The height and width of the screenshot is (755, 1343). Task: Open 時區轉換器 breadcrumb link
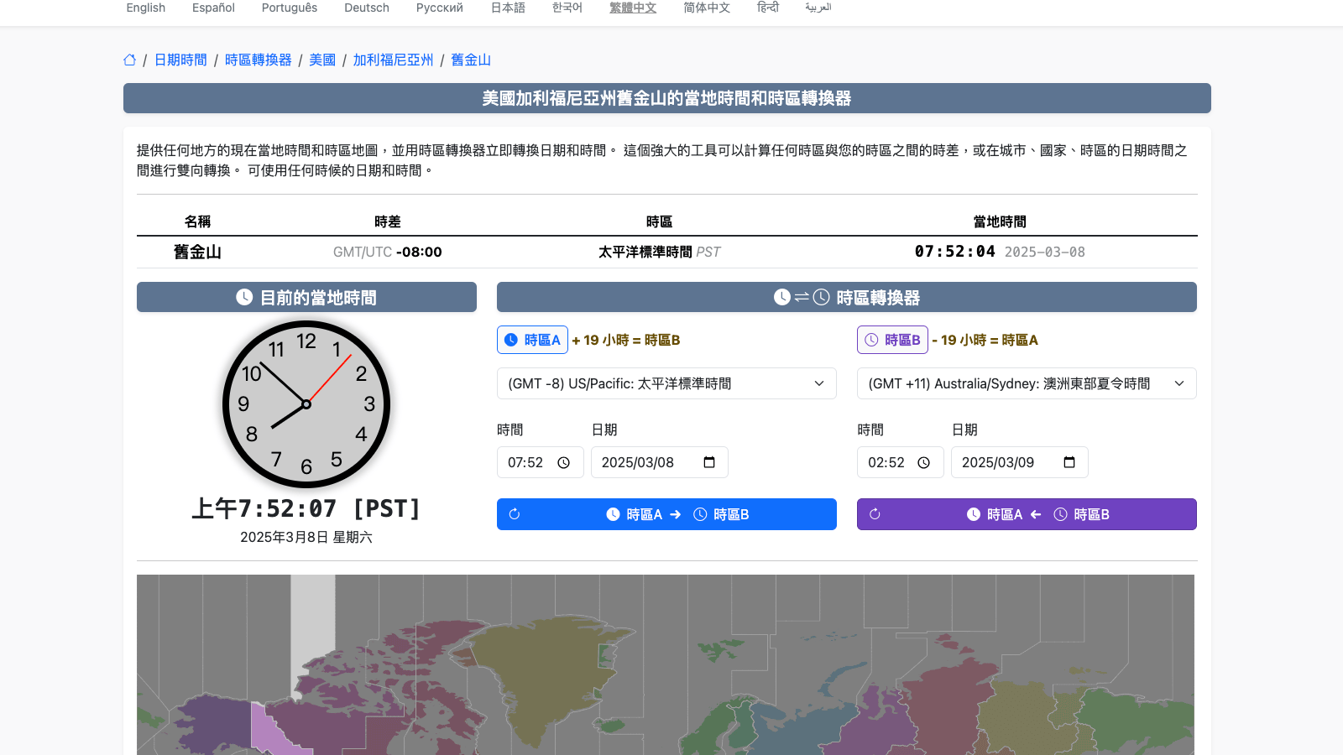(258, 60)
